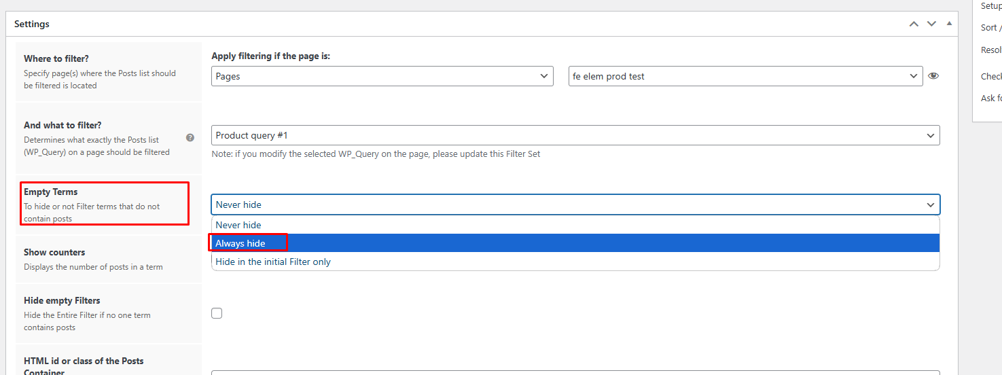Open help tooltip for And what to filter
This screenshot has height=375, width=1002.
coord(190,137)
